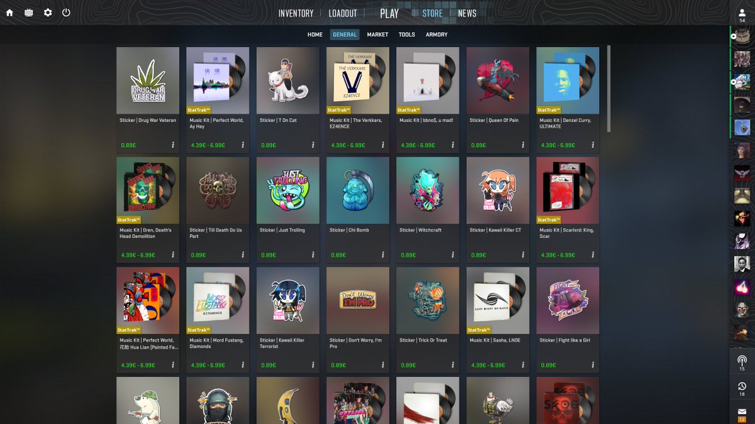Switch to the TOOLS tab
The height and width of the screenshot is (424, 755).
tap(406, 35)
